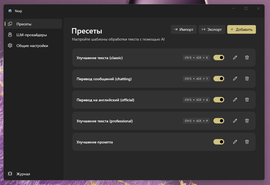Add a new preset with Добавить

(241, 29)
